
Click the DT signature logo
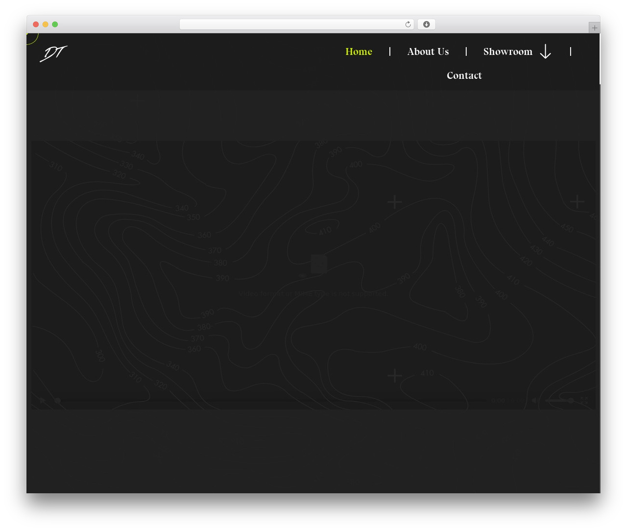(x=53, y=53)
